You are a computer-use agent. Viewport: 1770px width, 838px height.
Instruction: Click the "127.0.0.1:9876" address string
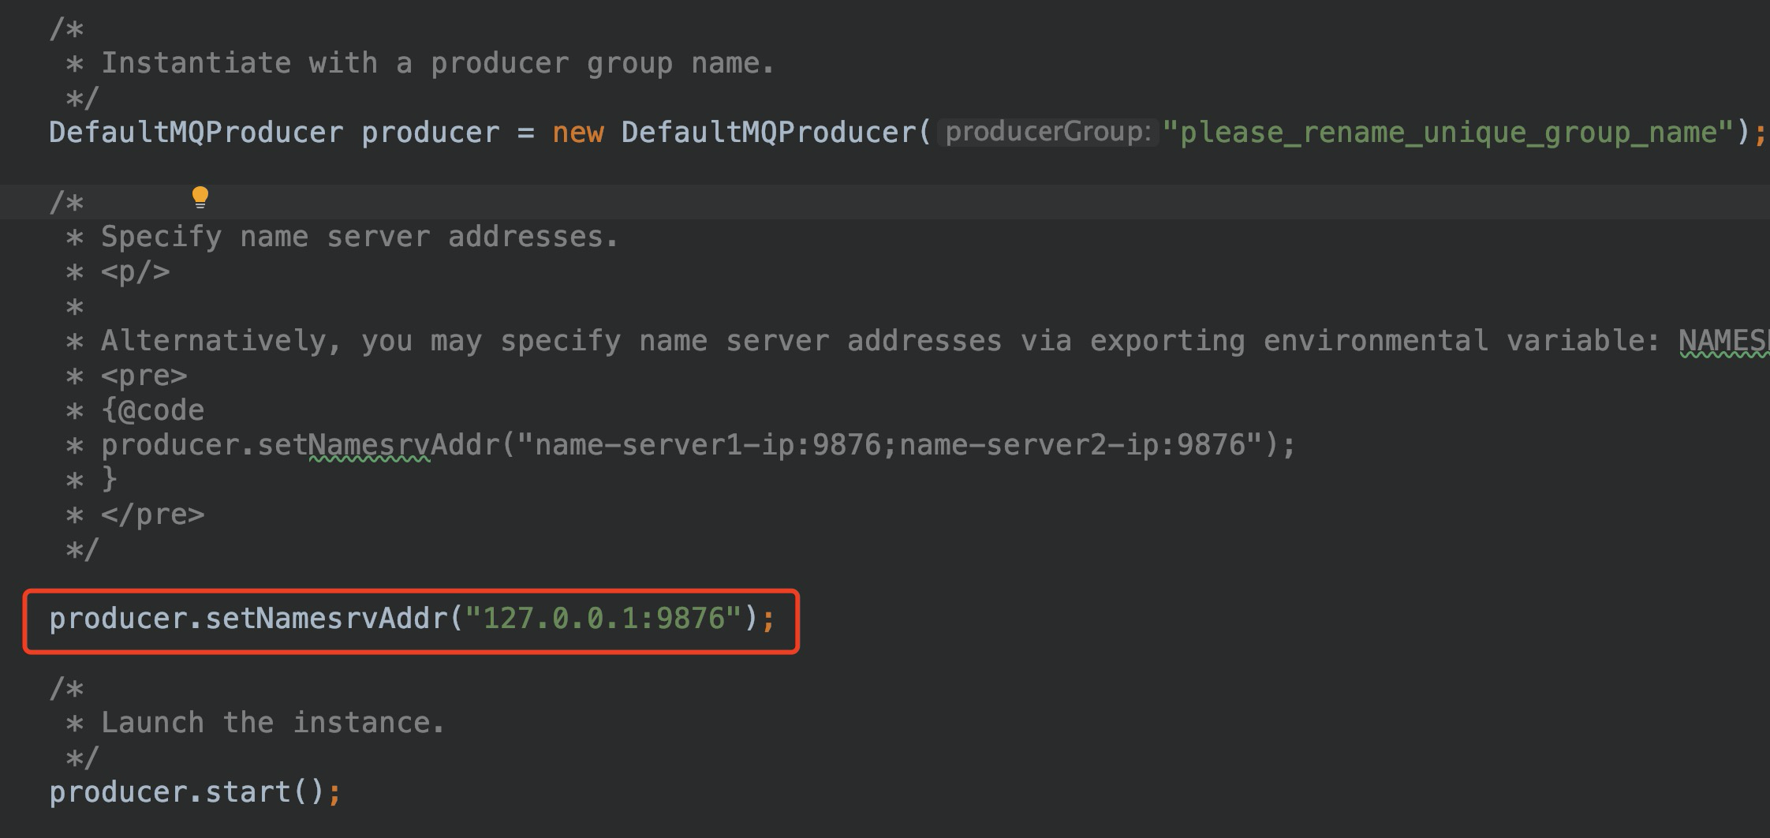click(x=603, y=619)
